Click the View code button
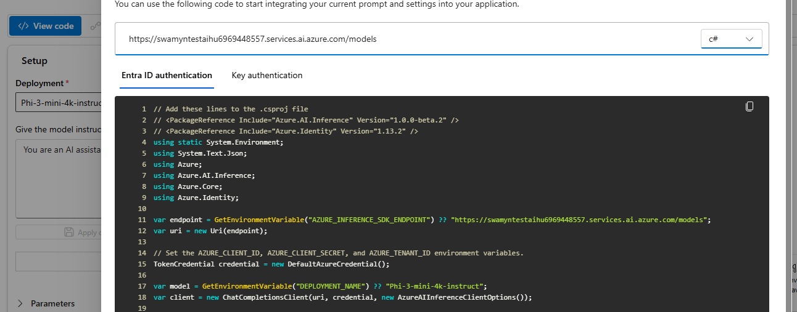Viewport: 797px width, 312px height. click(46, 26)
